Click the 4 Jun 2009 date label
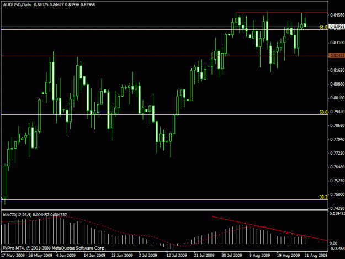 [66, 256]
